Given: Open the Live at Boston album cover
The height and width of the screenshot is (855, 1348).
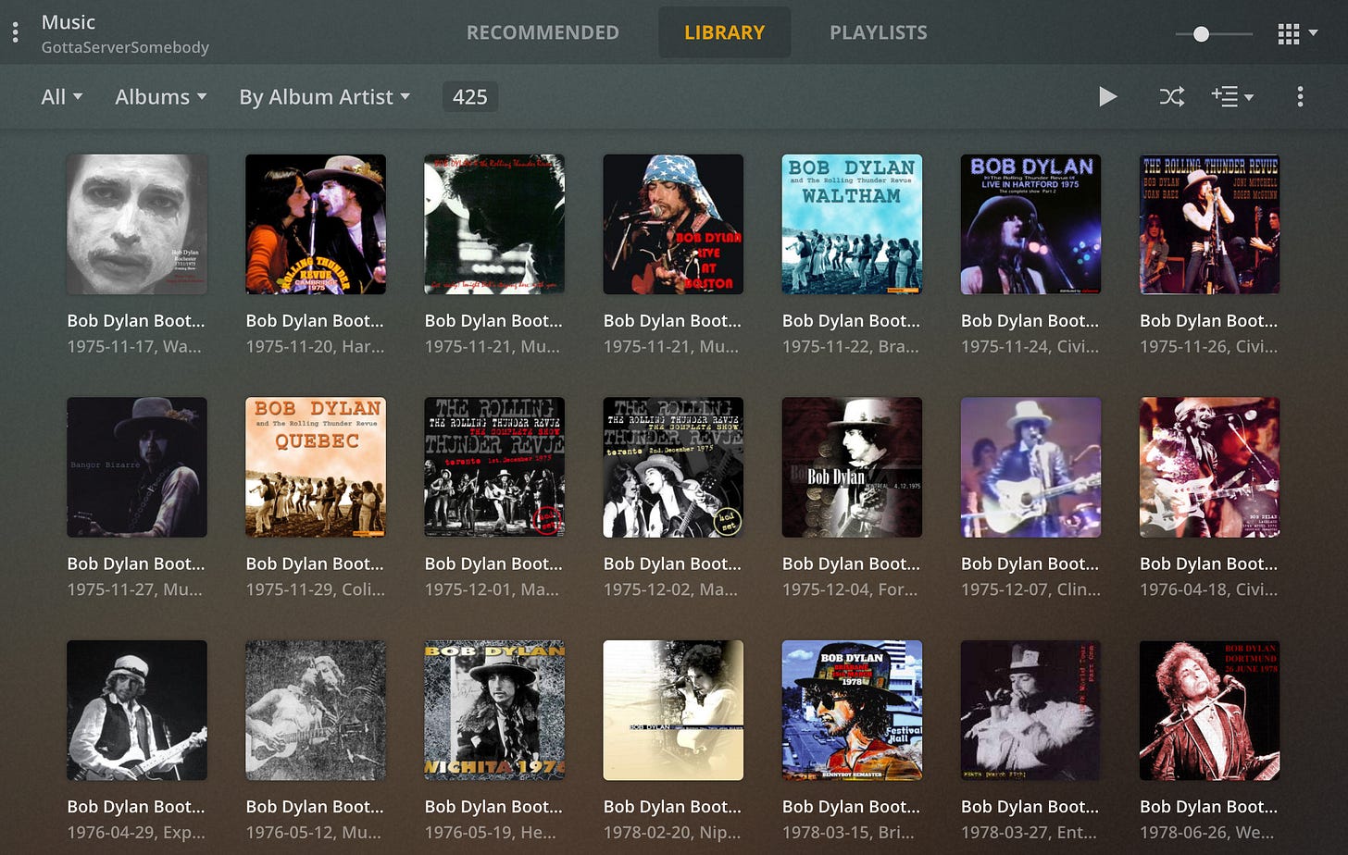Looking at the screenshot, I should click(x=673, y=224).
